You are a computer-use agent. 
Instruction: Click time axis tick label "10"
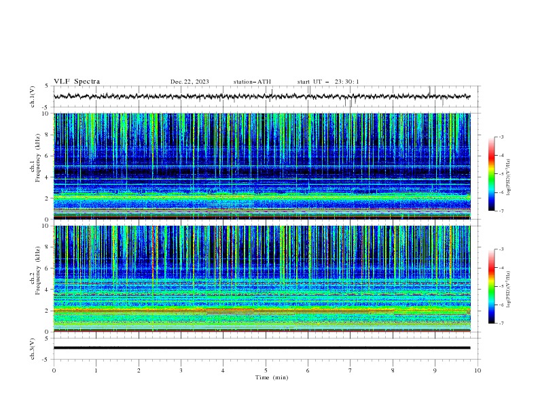click(x=478, y=370)
